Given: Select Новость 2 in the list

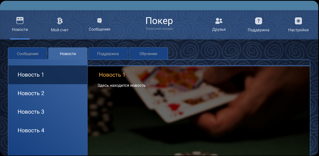Looking at the screenshot, I should pyautogui.click(x=48, y=93).
